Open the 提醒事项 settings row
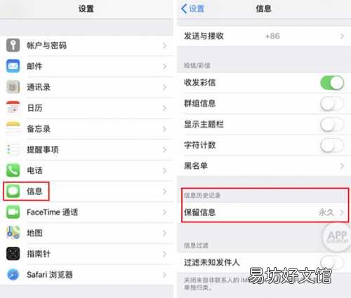Screen dimensions: 351x298 (86, 149)
